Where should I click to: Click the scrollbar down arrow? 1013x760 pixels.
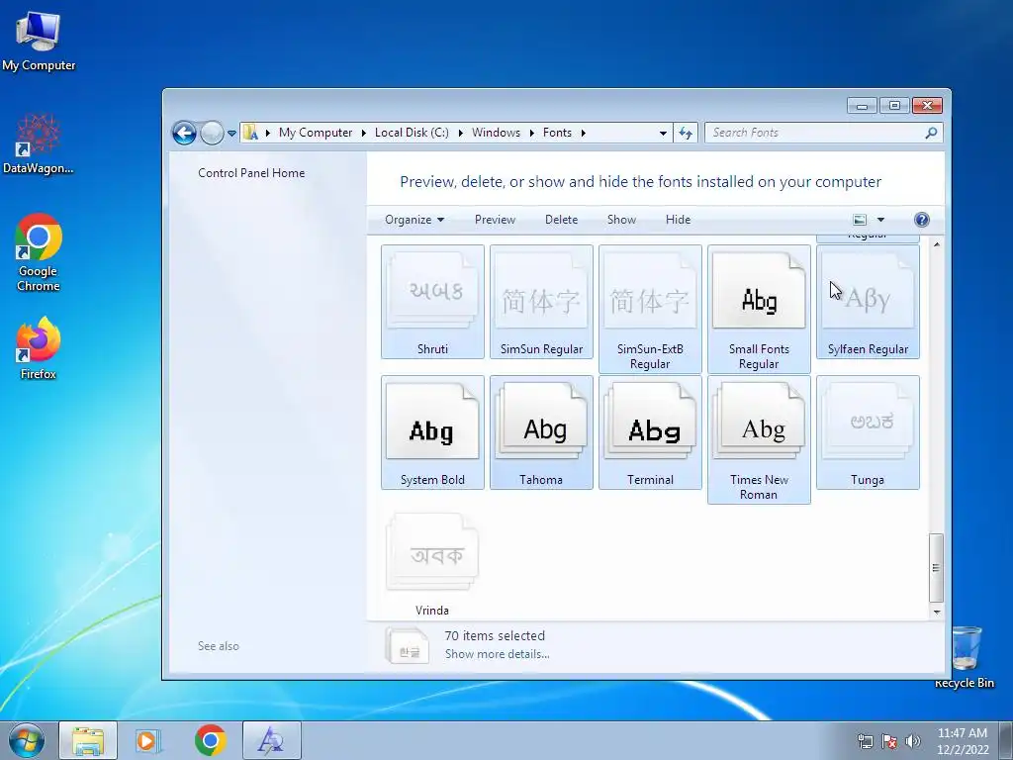(936, 612)
